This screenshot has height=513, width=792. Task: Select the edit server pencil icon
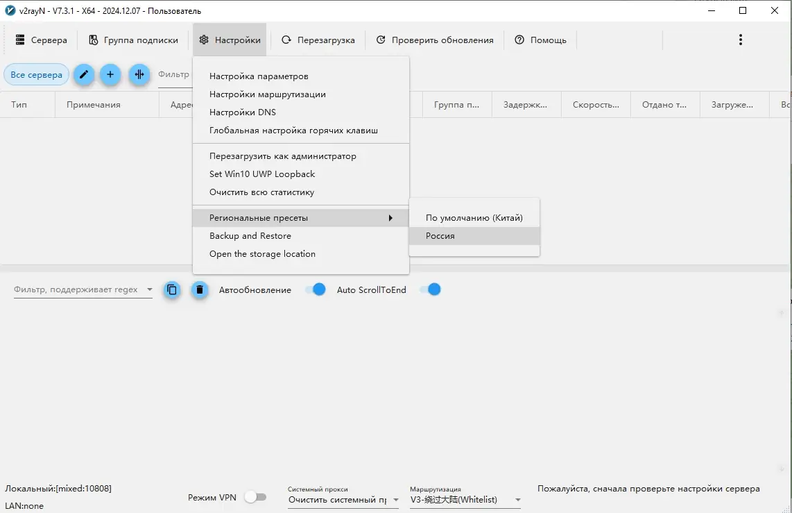(x=83, y=74)
